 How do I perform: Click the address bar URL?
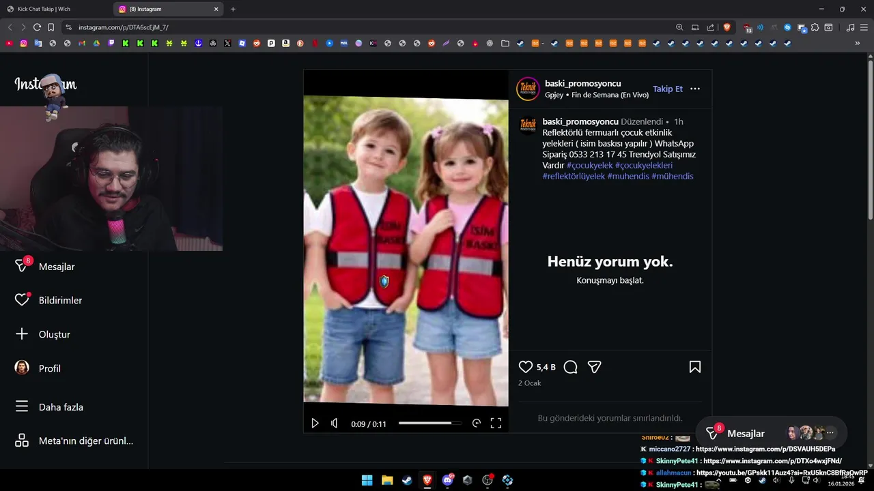(x=124, y=27)
